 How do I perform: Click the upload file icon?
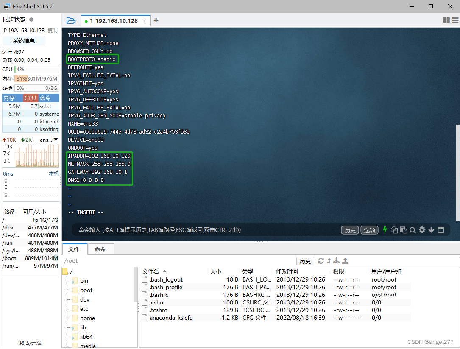click(346, 261)
